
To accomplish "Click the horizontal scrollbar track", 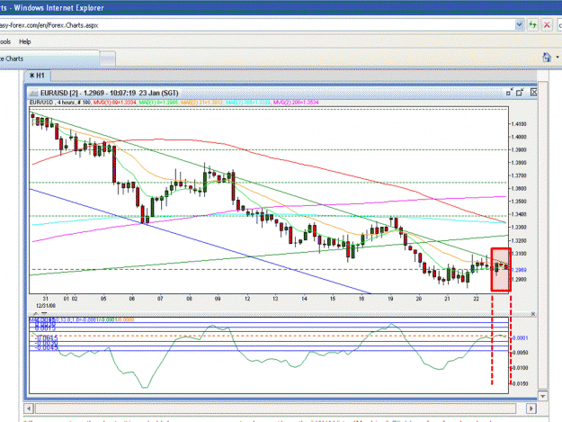I will pyautogui.click(x=276, y=409).
